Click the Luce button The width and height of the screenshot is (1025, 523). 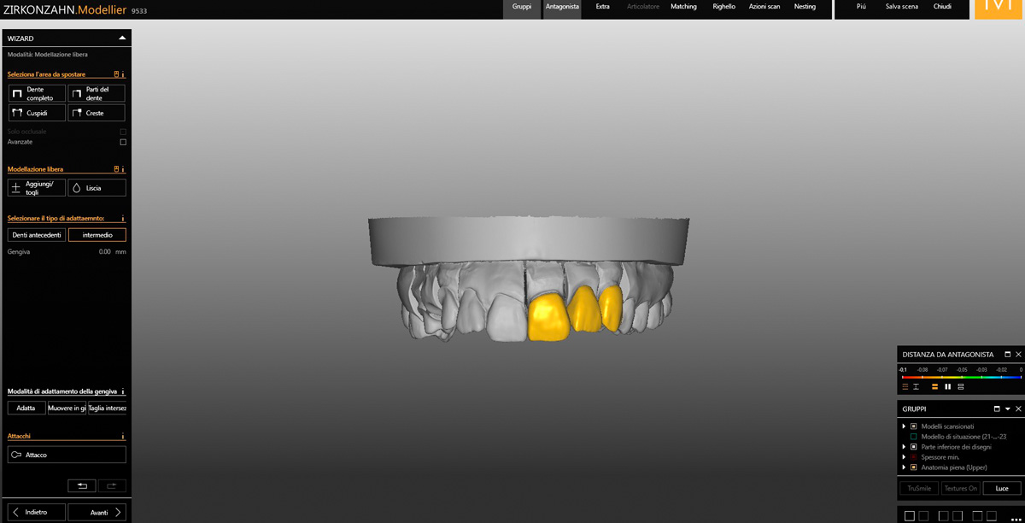click(x=1002, y=488)
